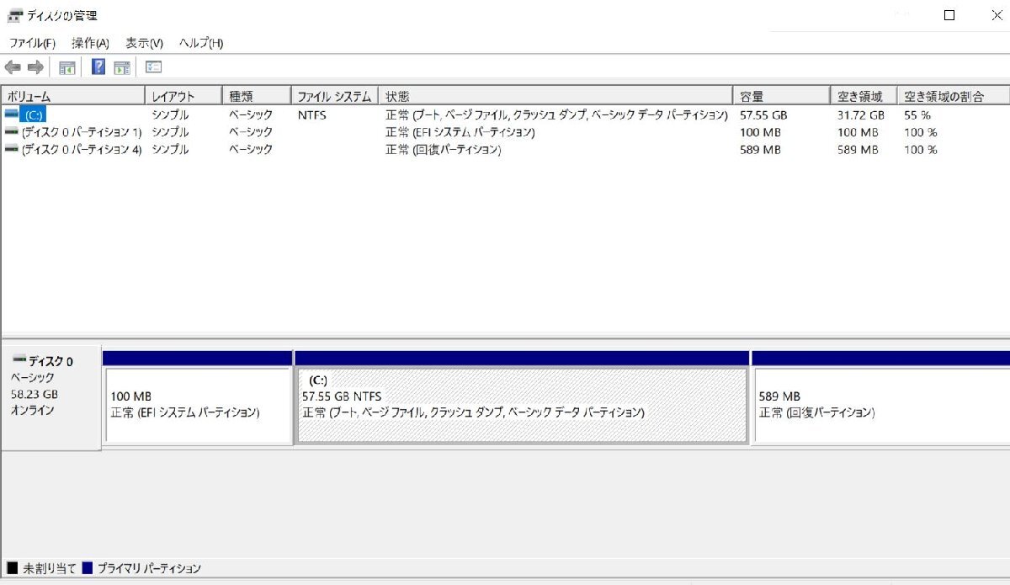Image resolution: width=1010 pixels, height=585 pixels.
Task: Select the EFI システム パーティション block
Action: (198, 402)
